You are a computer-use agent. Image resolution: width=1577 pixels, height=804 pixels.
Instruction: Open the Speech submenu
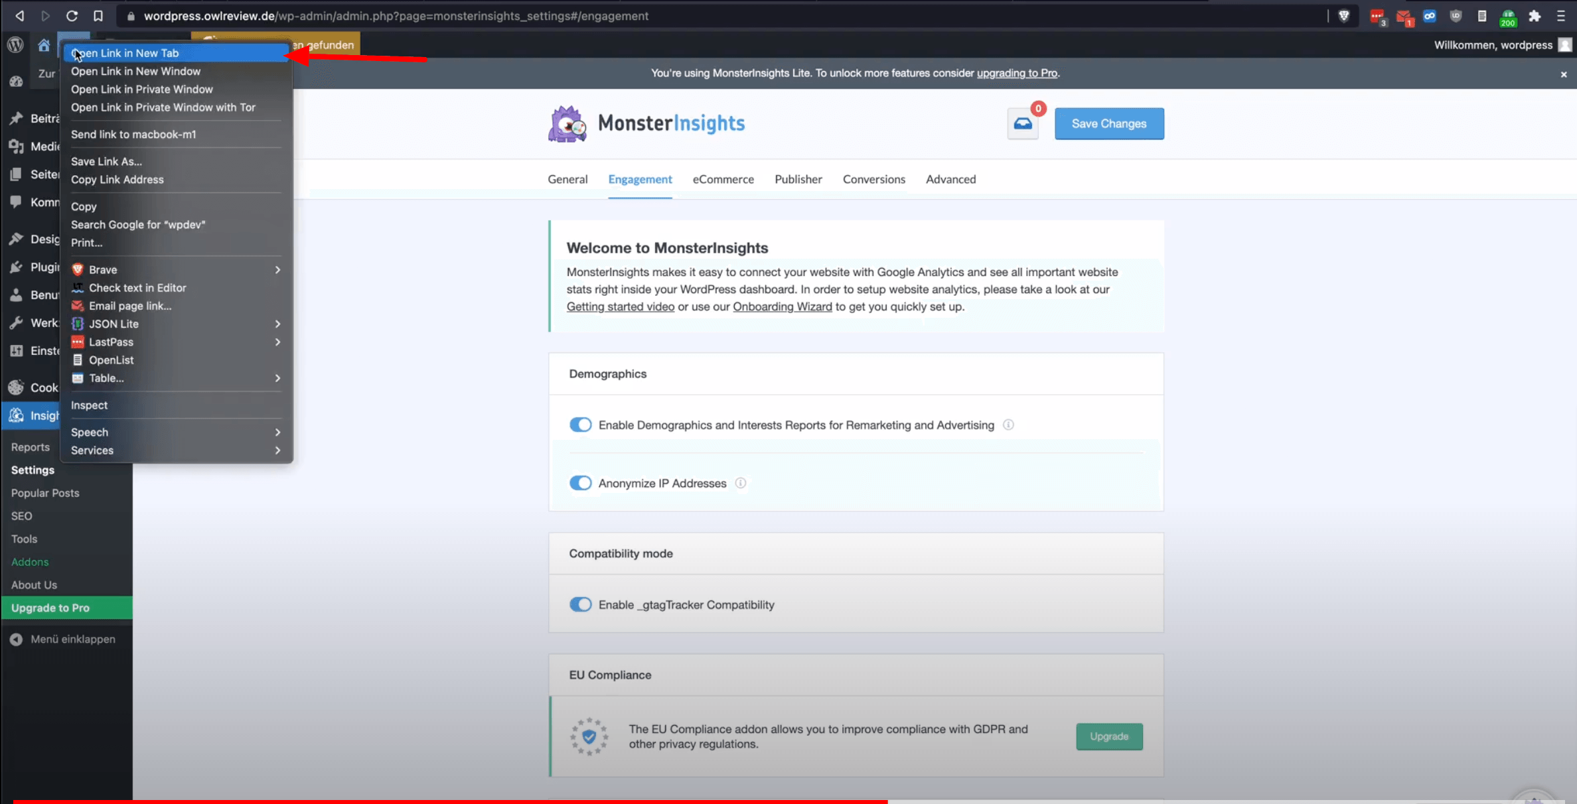pos(277,432)
